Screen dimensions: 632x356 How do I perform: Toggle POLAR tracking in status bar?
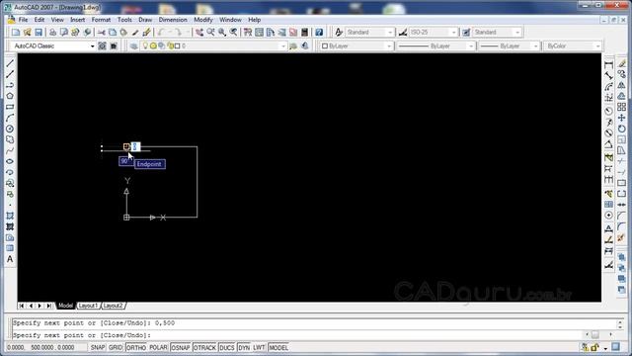(x=158, y=347)
